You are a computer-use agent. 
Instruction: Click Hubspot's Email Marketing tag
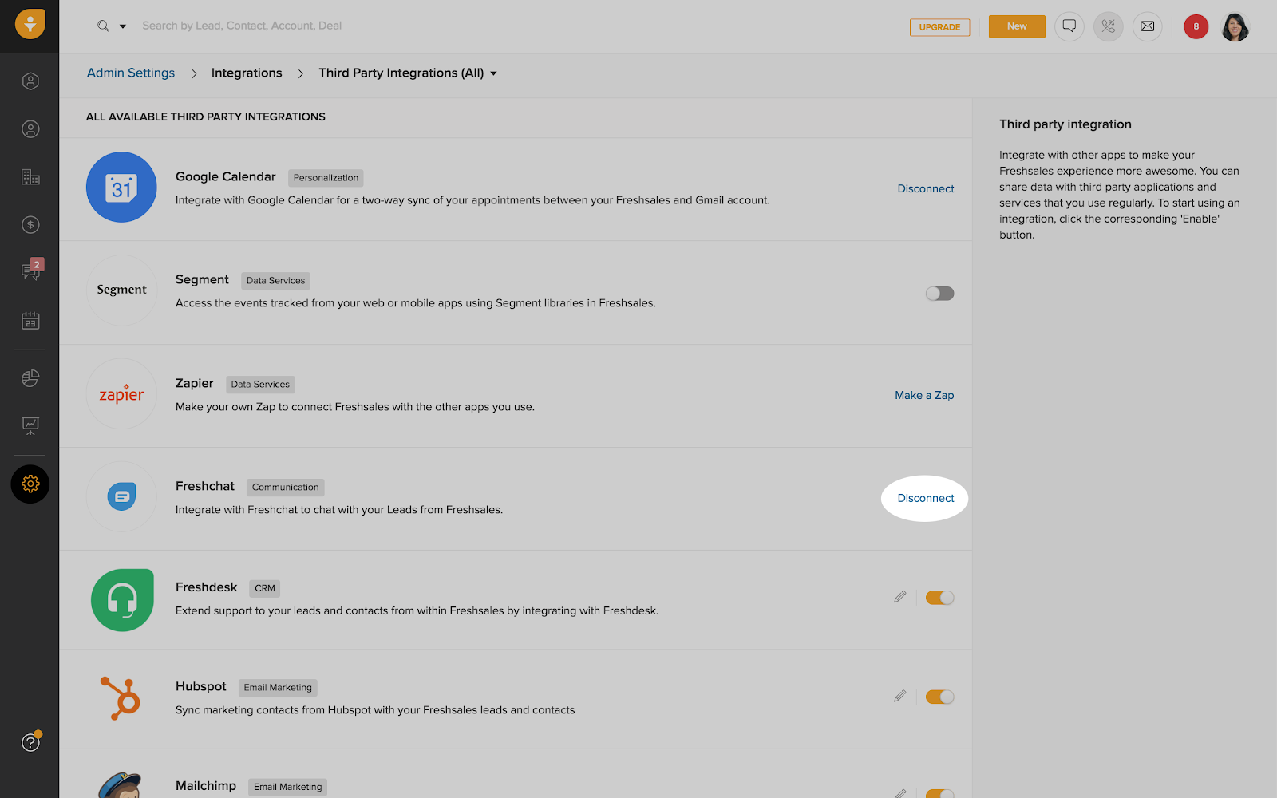point(278,688)
